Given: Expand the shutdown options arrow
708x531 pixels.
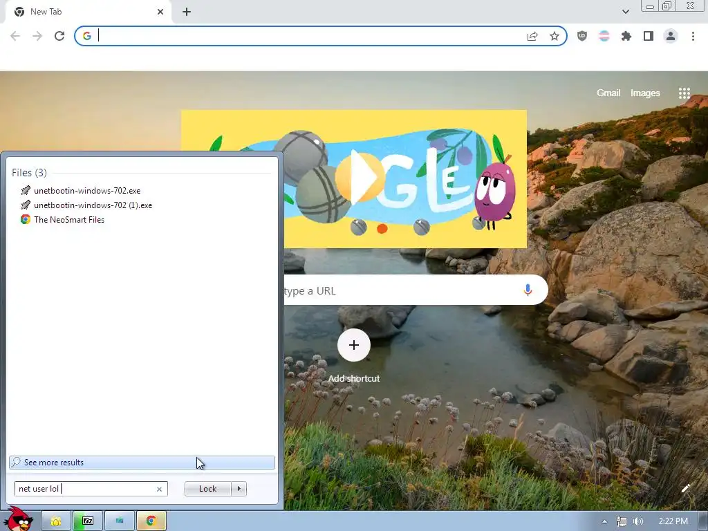Looking at the screenshot, I should coord(239,489).
